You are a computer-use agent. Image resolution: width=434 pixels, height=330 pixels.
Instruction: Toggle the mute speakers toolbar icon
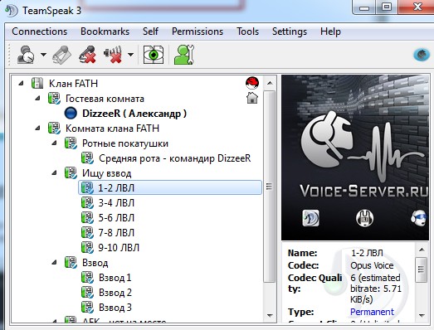click(113, 55)
